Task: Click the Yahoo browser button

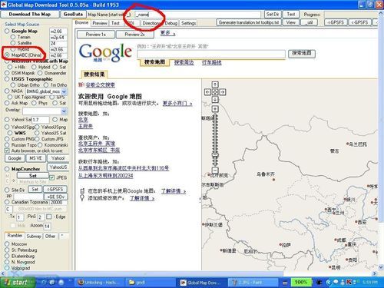Action: pos(58,158)
